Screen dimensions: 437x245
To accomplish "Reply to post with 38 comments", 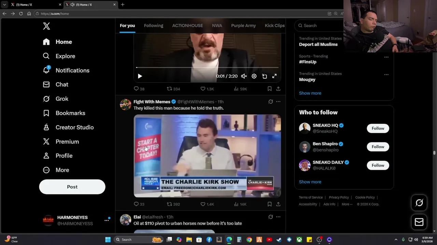I will [139, 89].
